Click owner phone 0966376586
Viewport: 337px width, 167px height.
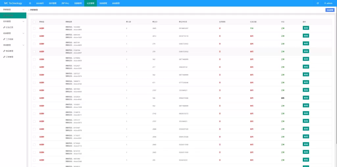click(x=184, y=98)
